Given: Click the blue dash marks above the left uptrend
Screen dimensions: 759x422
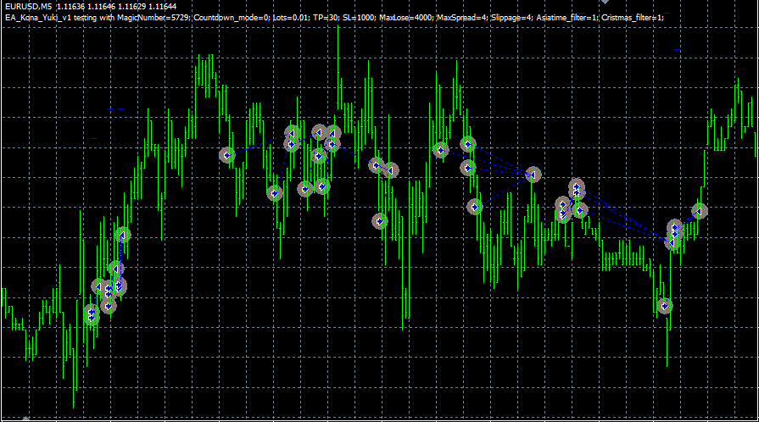Looking at the screenshot, I should point(117,109).
